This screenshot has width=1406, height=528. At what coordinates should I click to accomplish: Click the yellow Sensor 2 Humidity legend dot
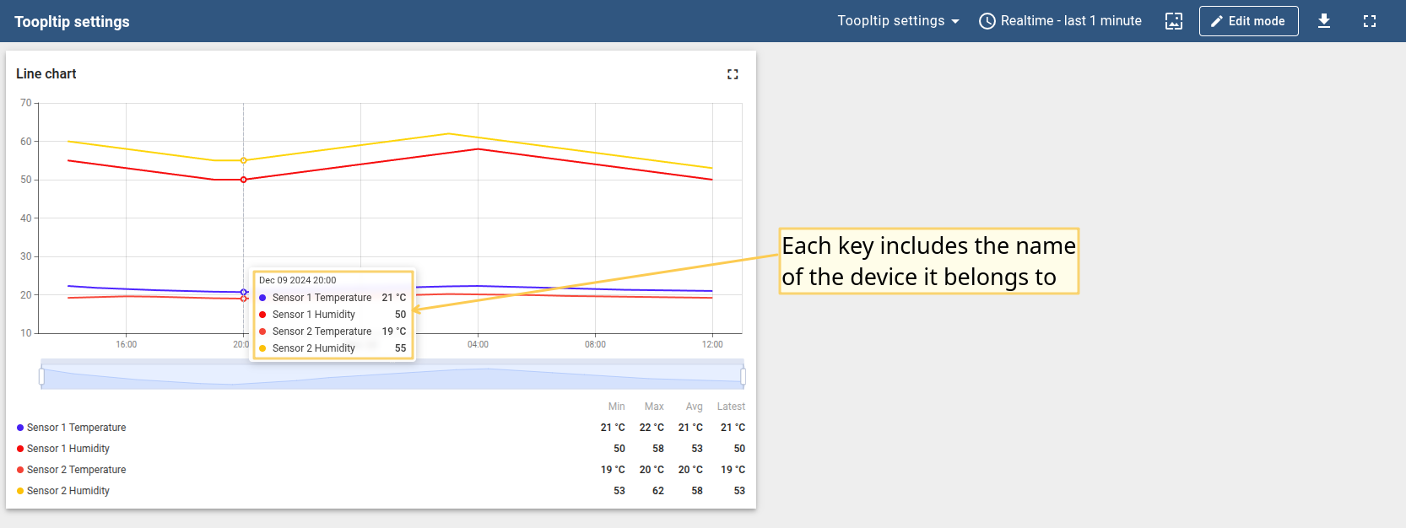click(20, 491)
